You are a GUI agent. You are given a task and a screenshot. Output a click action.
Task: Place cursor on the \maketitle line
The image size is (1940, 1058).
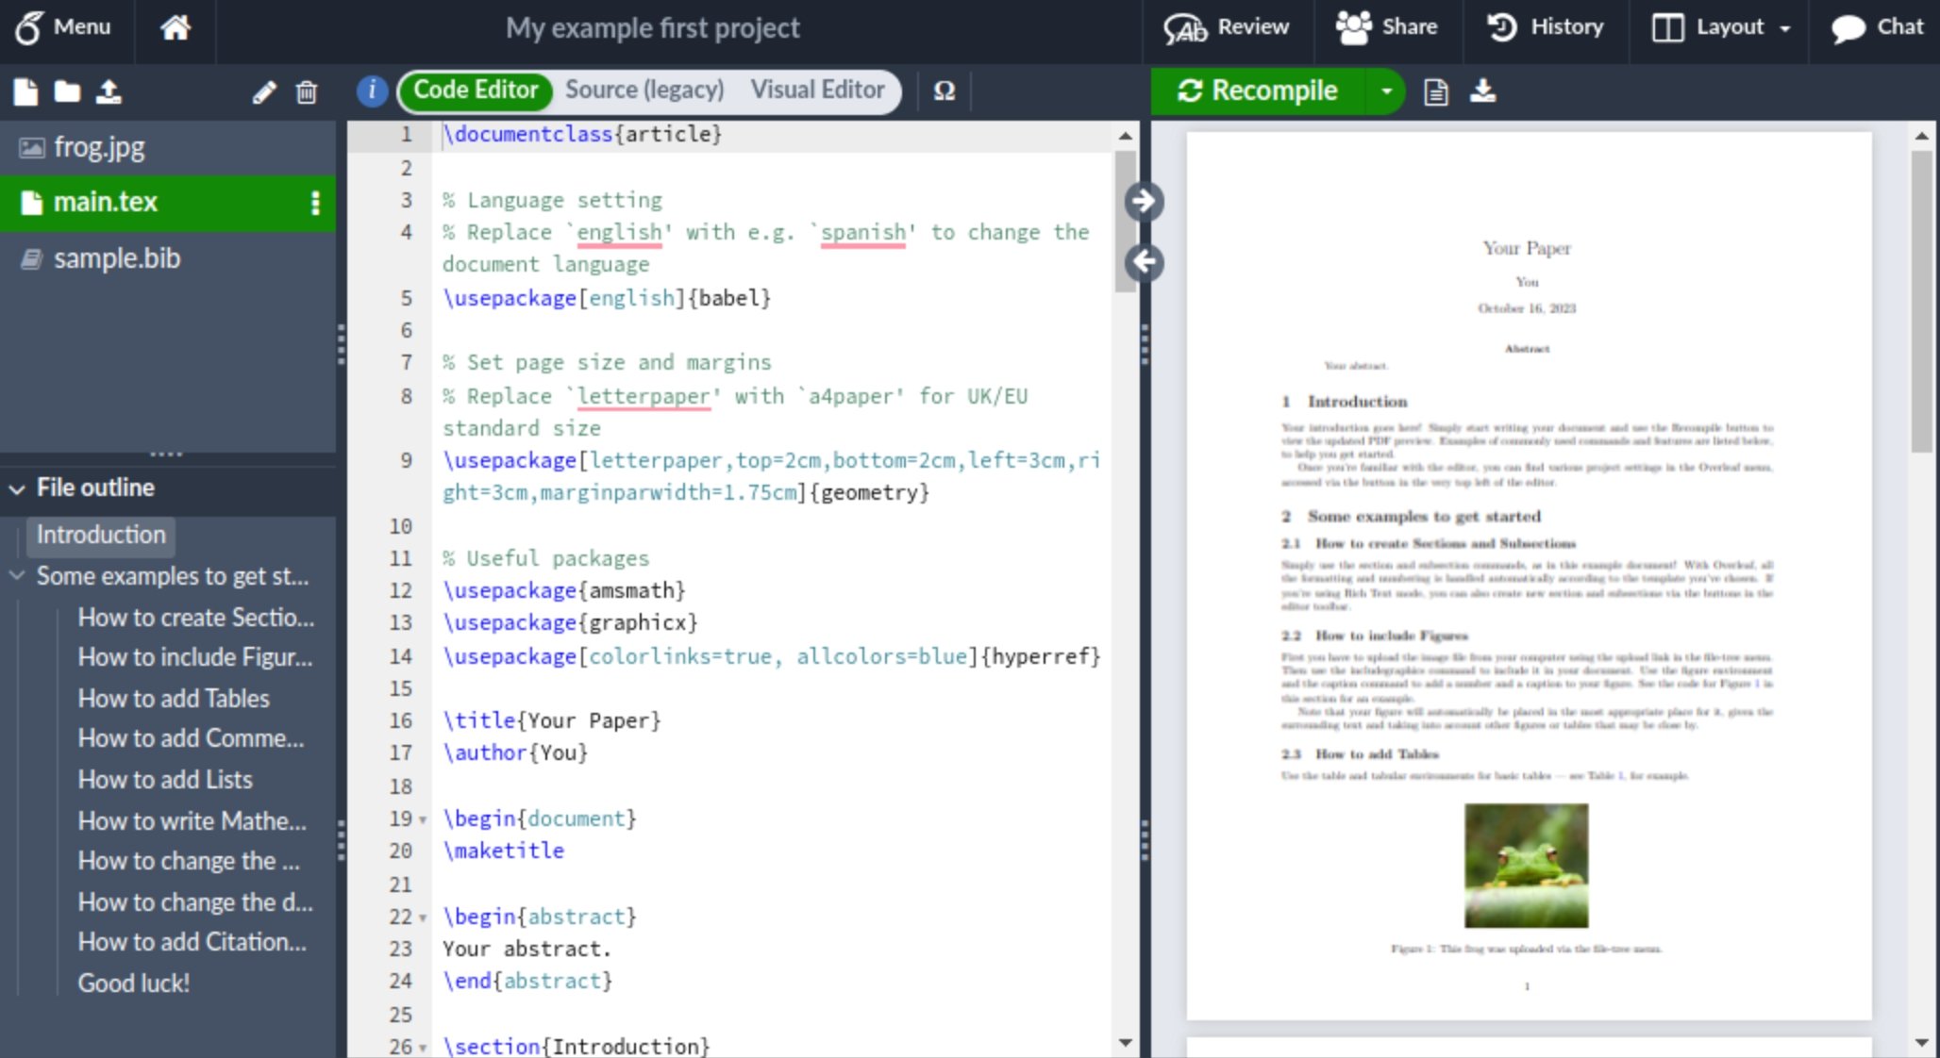coord(503,851)
